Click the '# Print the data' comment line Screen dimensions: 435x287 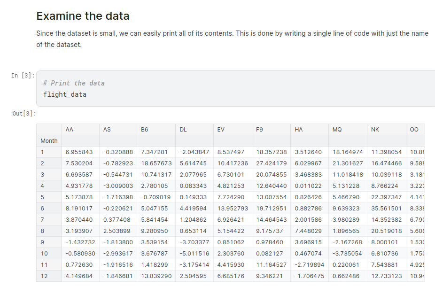coord(74,83)
